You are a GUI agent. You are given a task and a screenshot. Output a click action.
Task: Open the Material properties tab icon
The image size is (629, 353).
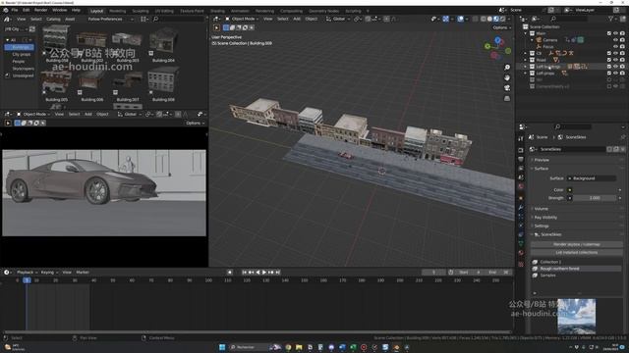point(521,253)
